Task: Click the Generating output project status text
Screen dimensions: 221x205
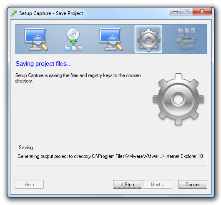Action: tap(110, 156)
